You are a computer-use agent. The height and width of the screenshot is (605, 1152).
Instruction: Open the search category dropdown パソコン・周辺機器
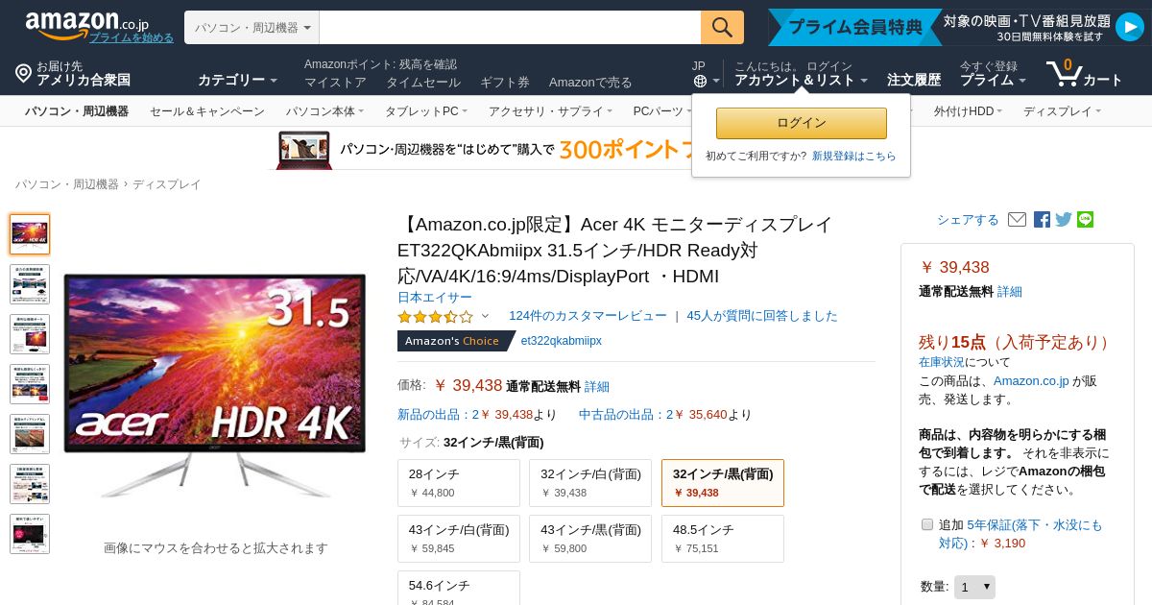coord(252,28)
